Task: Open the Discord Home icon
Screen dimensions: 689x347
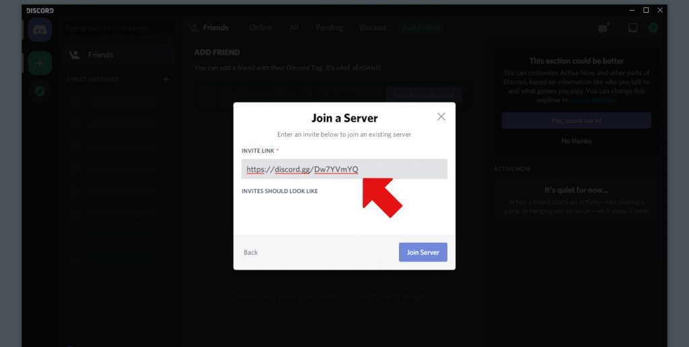Action: point(40,30)
